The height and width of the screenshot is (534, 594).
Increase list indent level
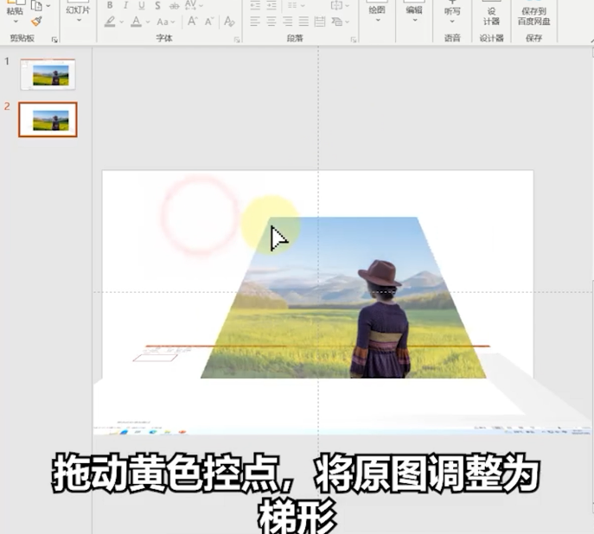pyautogui.click(x=271, y=5)
